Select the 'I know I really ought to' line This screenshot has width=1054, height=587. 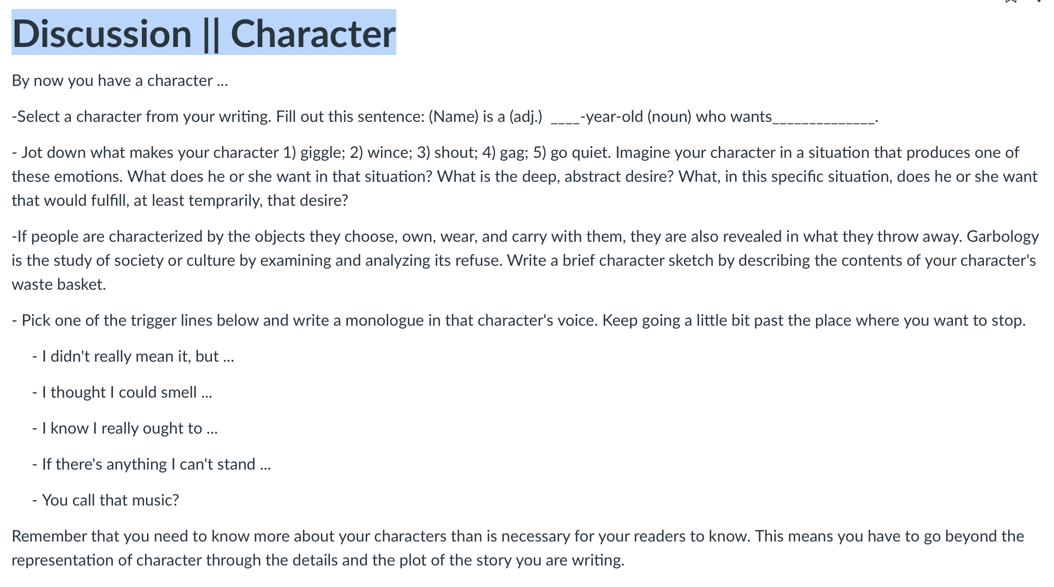125,429
